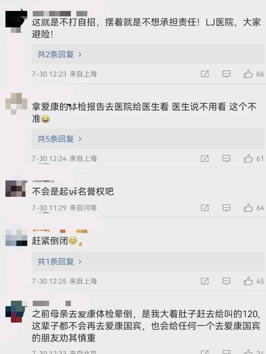Open avatar beside 之前母亲去爱康体检 comment
Screen dimensions: 266x354
click(x=16, y=312)
